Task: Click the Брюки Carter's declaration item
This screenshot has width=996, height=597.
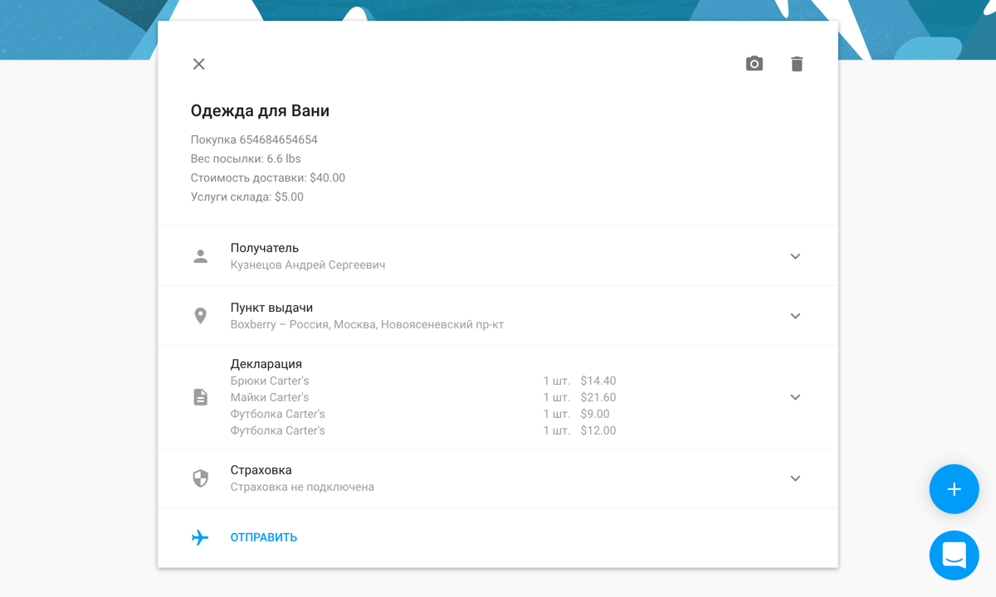Action: click(x=270, y=381)
